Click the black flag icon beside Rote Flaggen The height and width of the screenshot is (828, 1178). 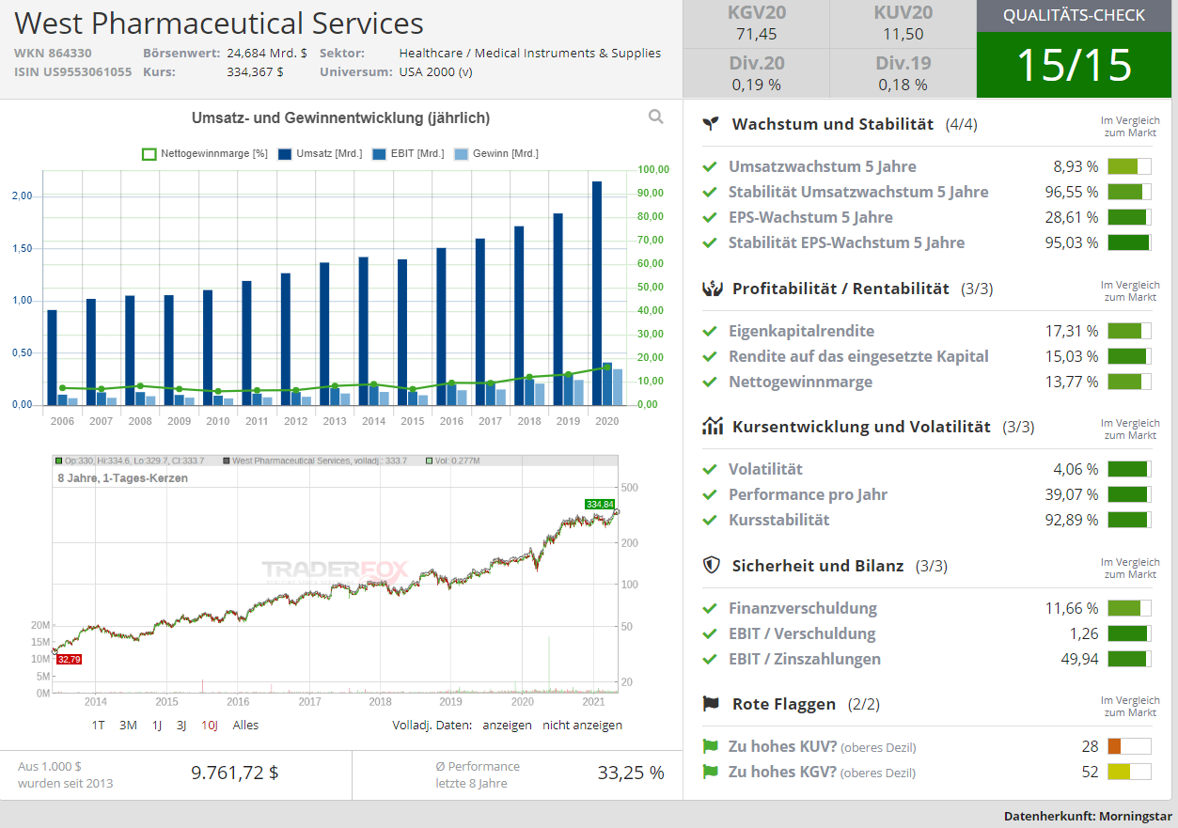click(713, 704)
